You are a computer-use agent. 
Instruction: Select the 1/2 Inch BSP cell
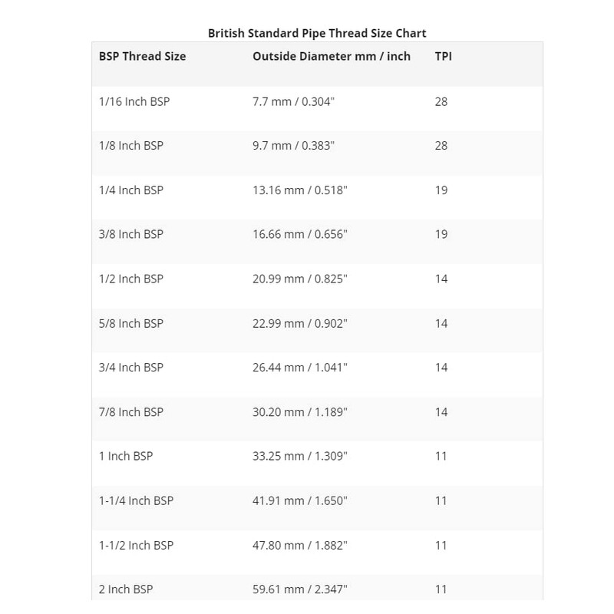point(131,279)
